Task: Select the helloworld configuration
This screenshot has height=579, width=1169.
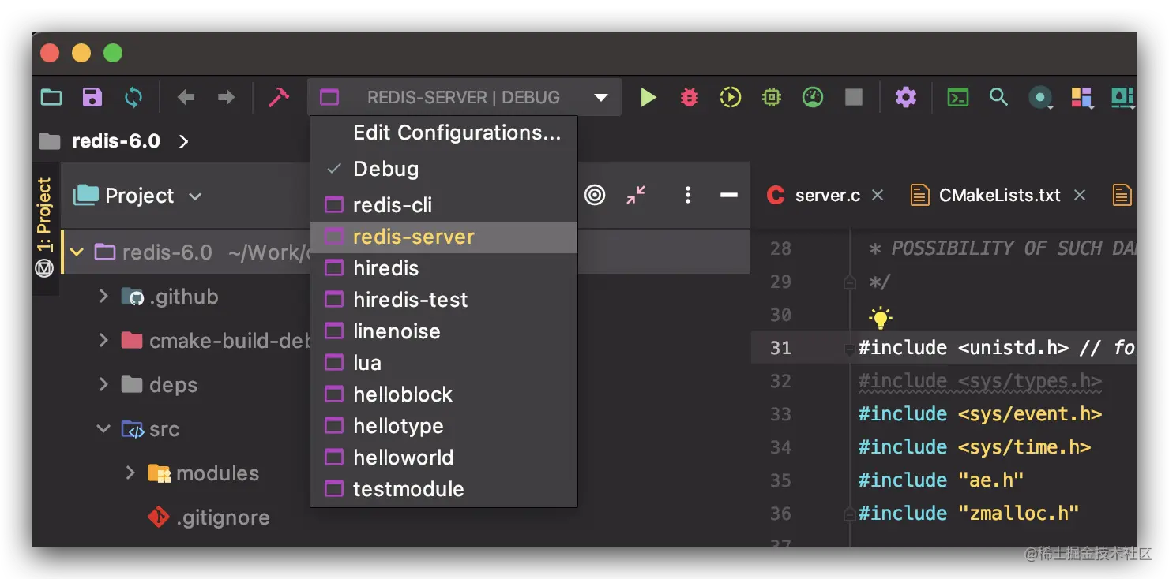Action: [x=444, y=458]
